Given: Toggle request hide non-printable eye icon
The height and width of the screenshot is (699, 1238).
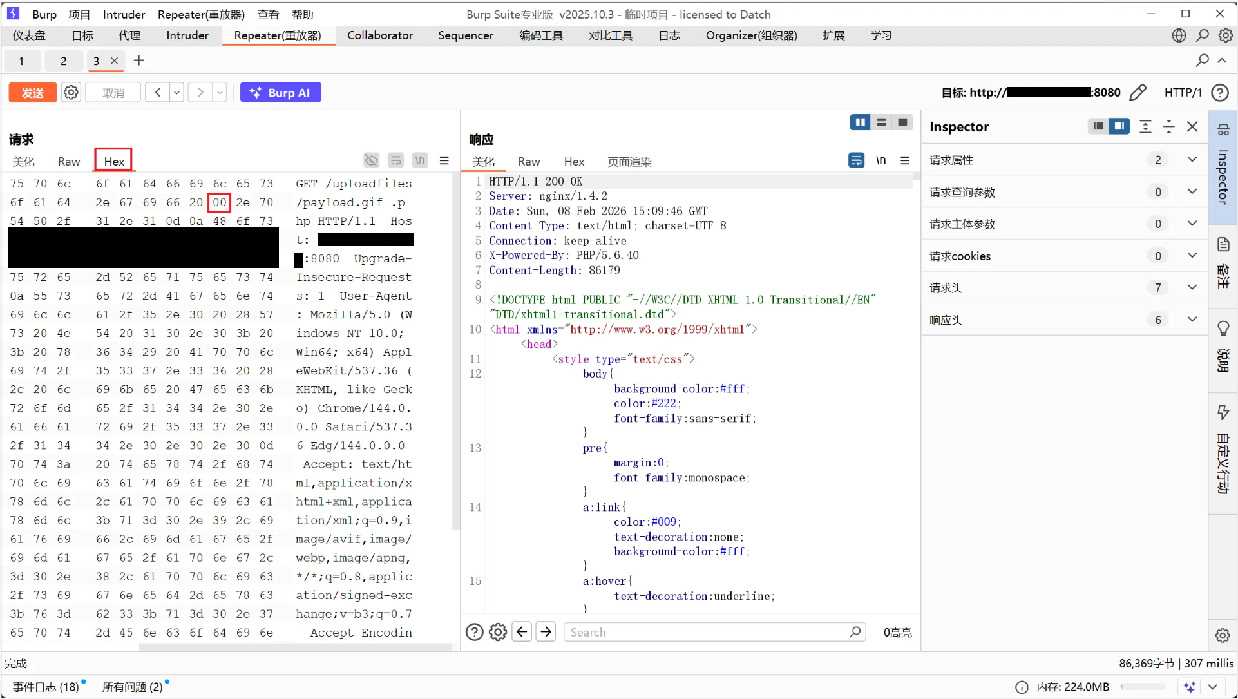Looking at the screenshot, I should pyautogui.click(x=372, y=160).
